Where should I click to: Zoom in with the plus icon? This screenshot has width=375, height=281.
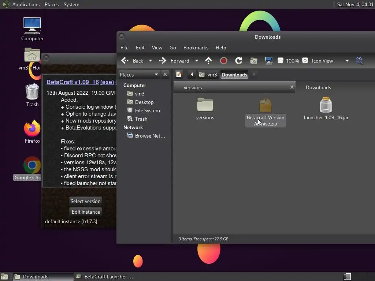[x=305, y=60]
